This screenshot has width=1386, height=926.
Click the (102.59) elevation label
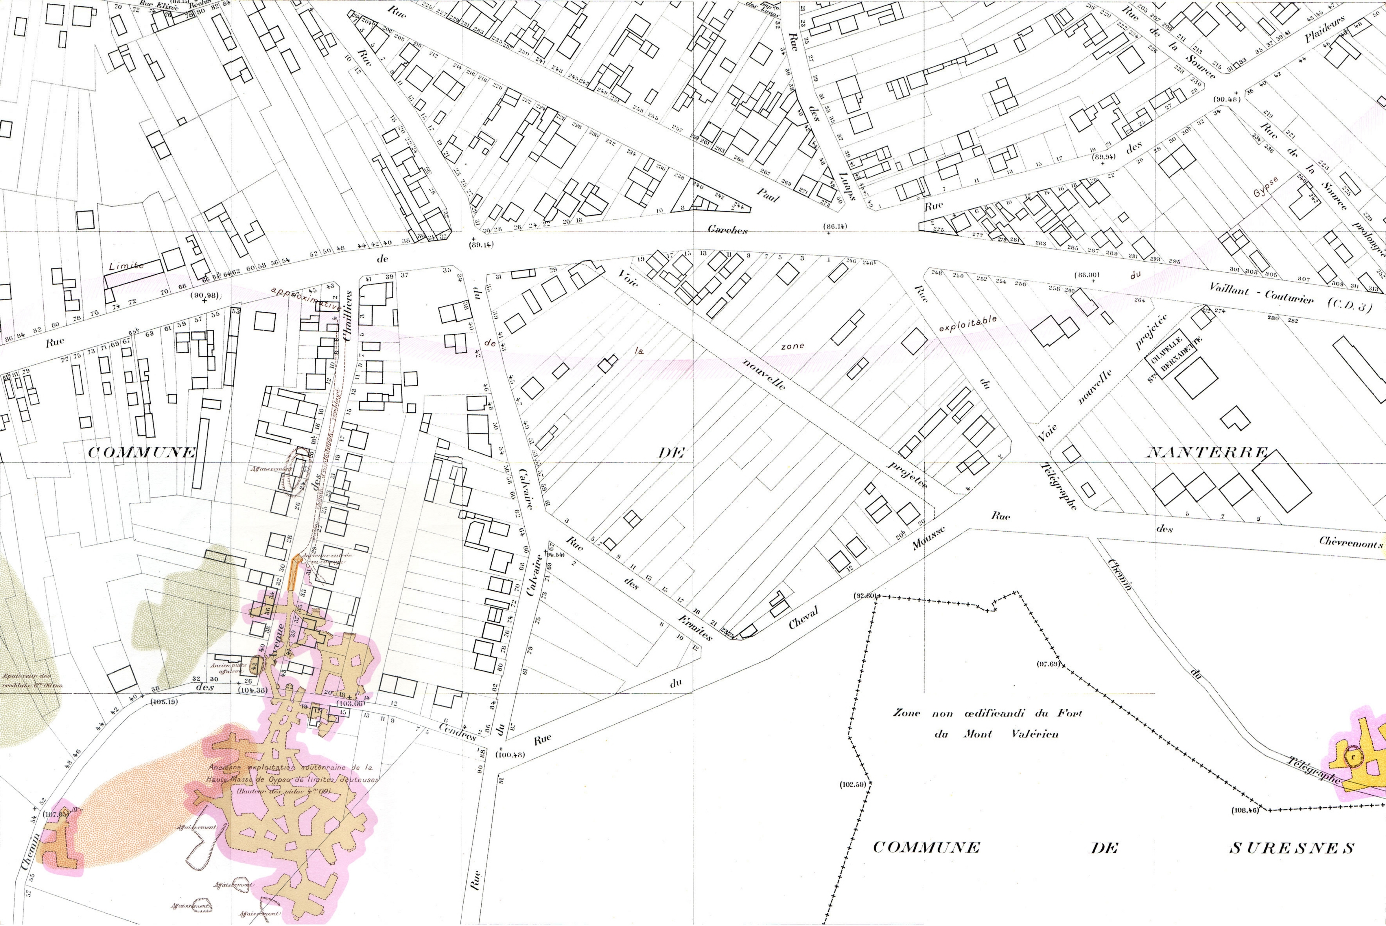point(852,785)
